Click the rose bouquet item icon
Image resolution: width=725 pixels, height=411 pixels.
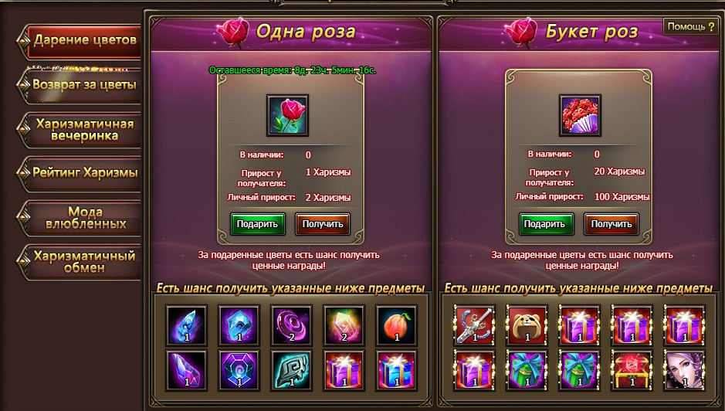point(580,116)
